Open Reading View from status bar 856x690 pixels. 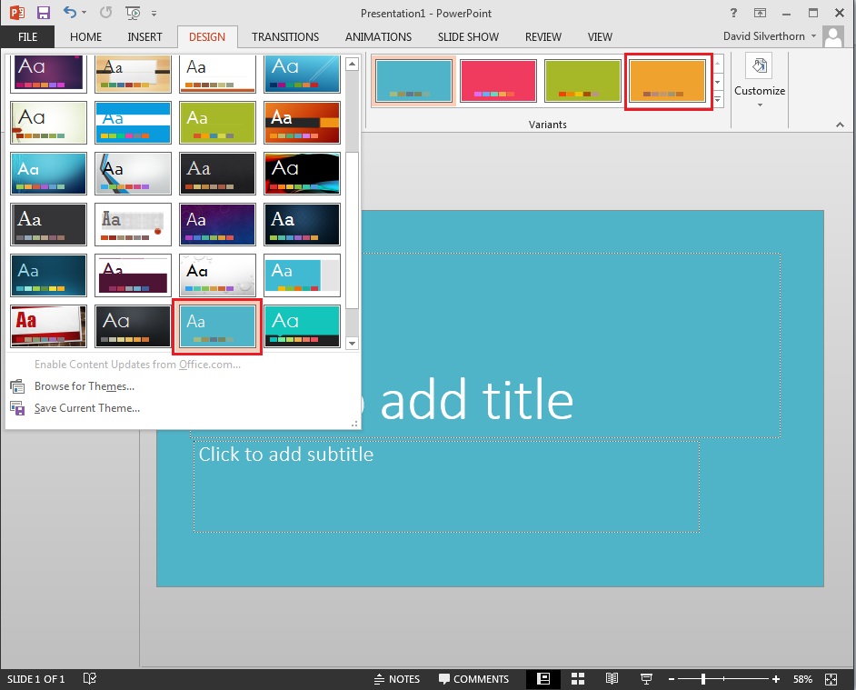click(612, 678)
